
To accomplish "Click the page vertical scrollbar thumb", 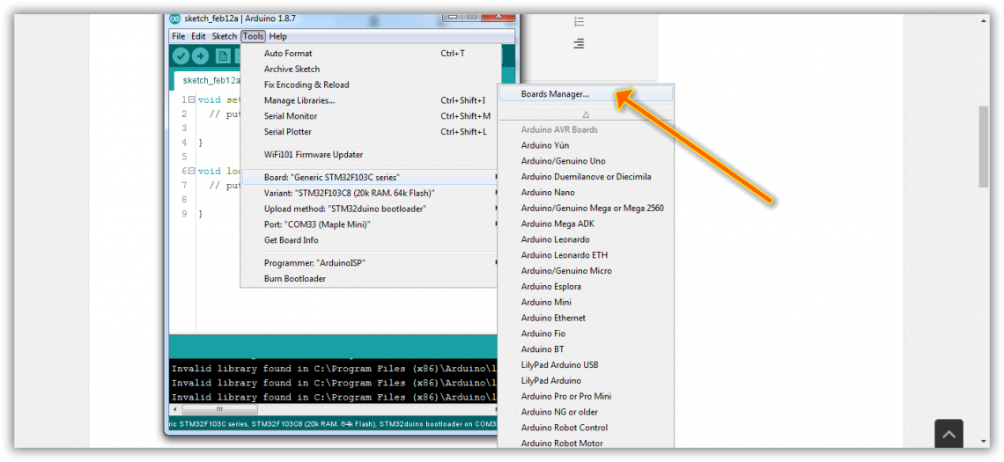I will pyautogui.click(x=984, y=147).
